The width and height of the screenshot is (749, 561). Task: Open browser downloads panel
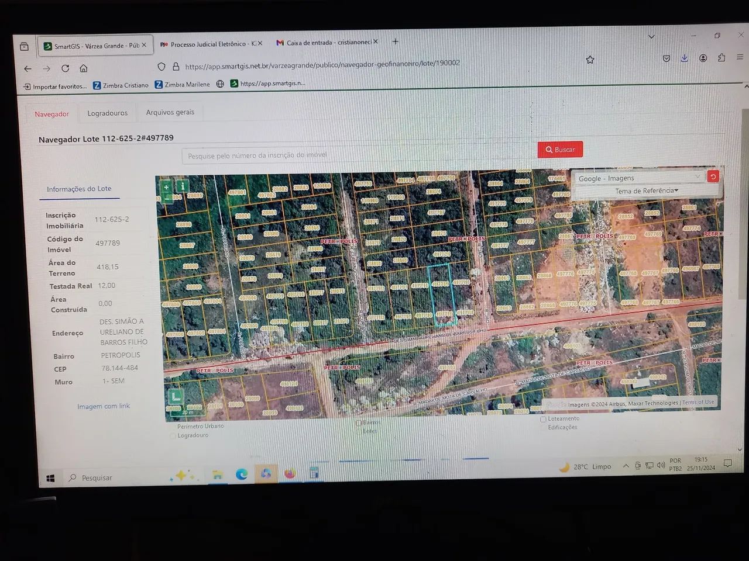(684, 58)
